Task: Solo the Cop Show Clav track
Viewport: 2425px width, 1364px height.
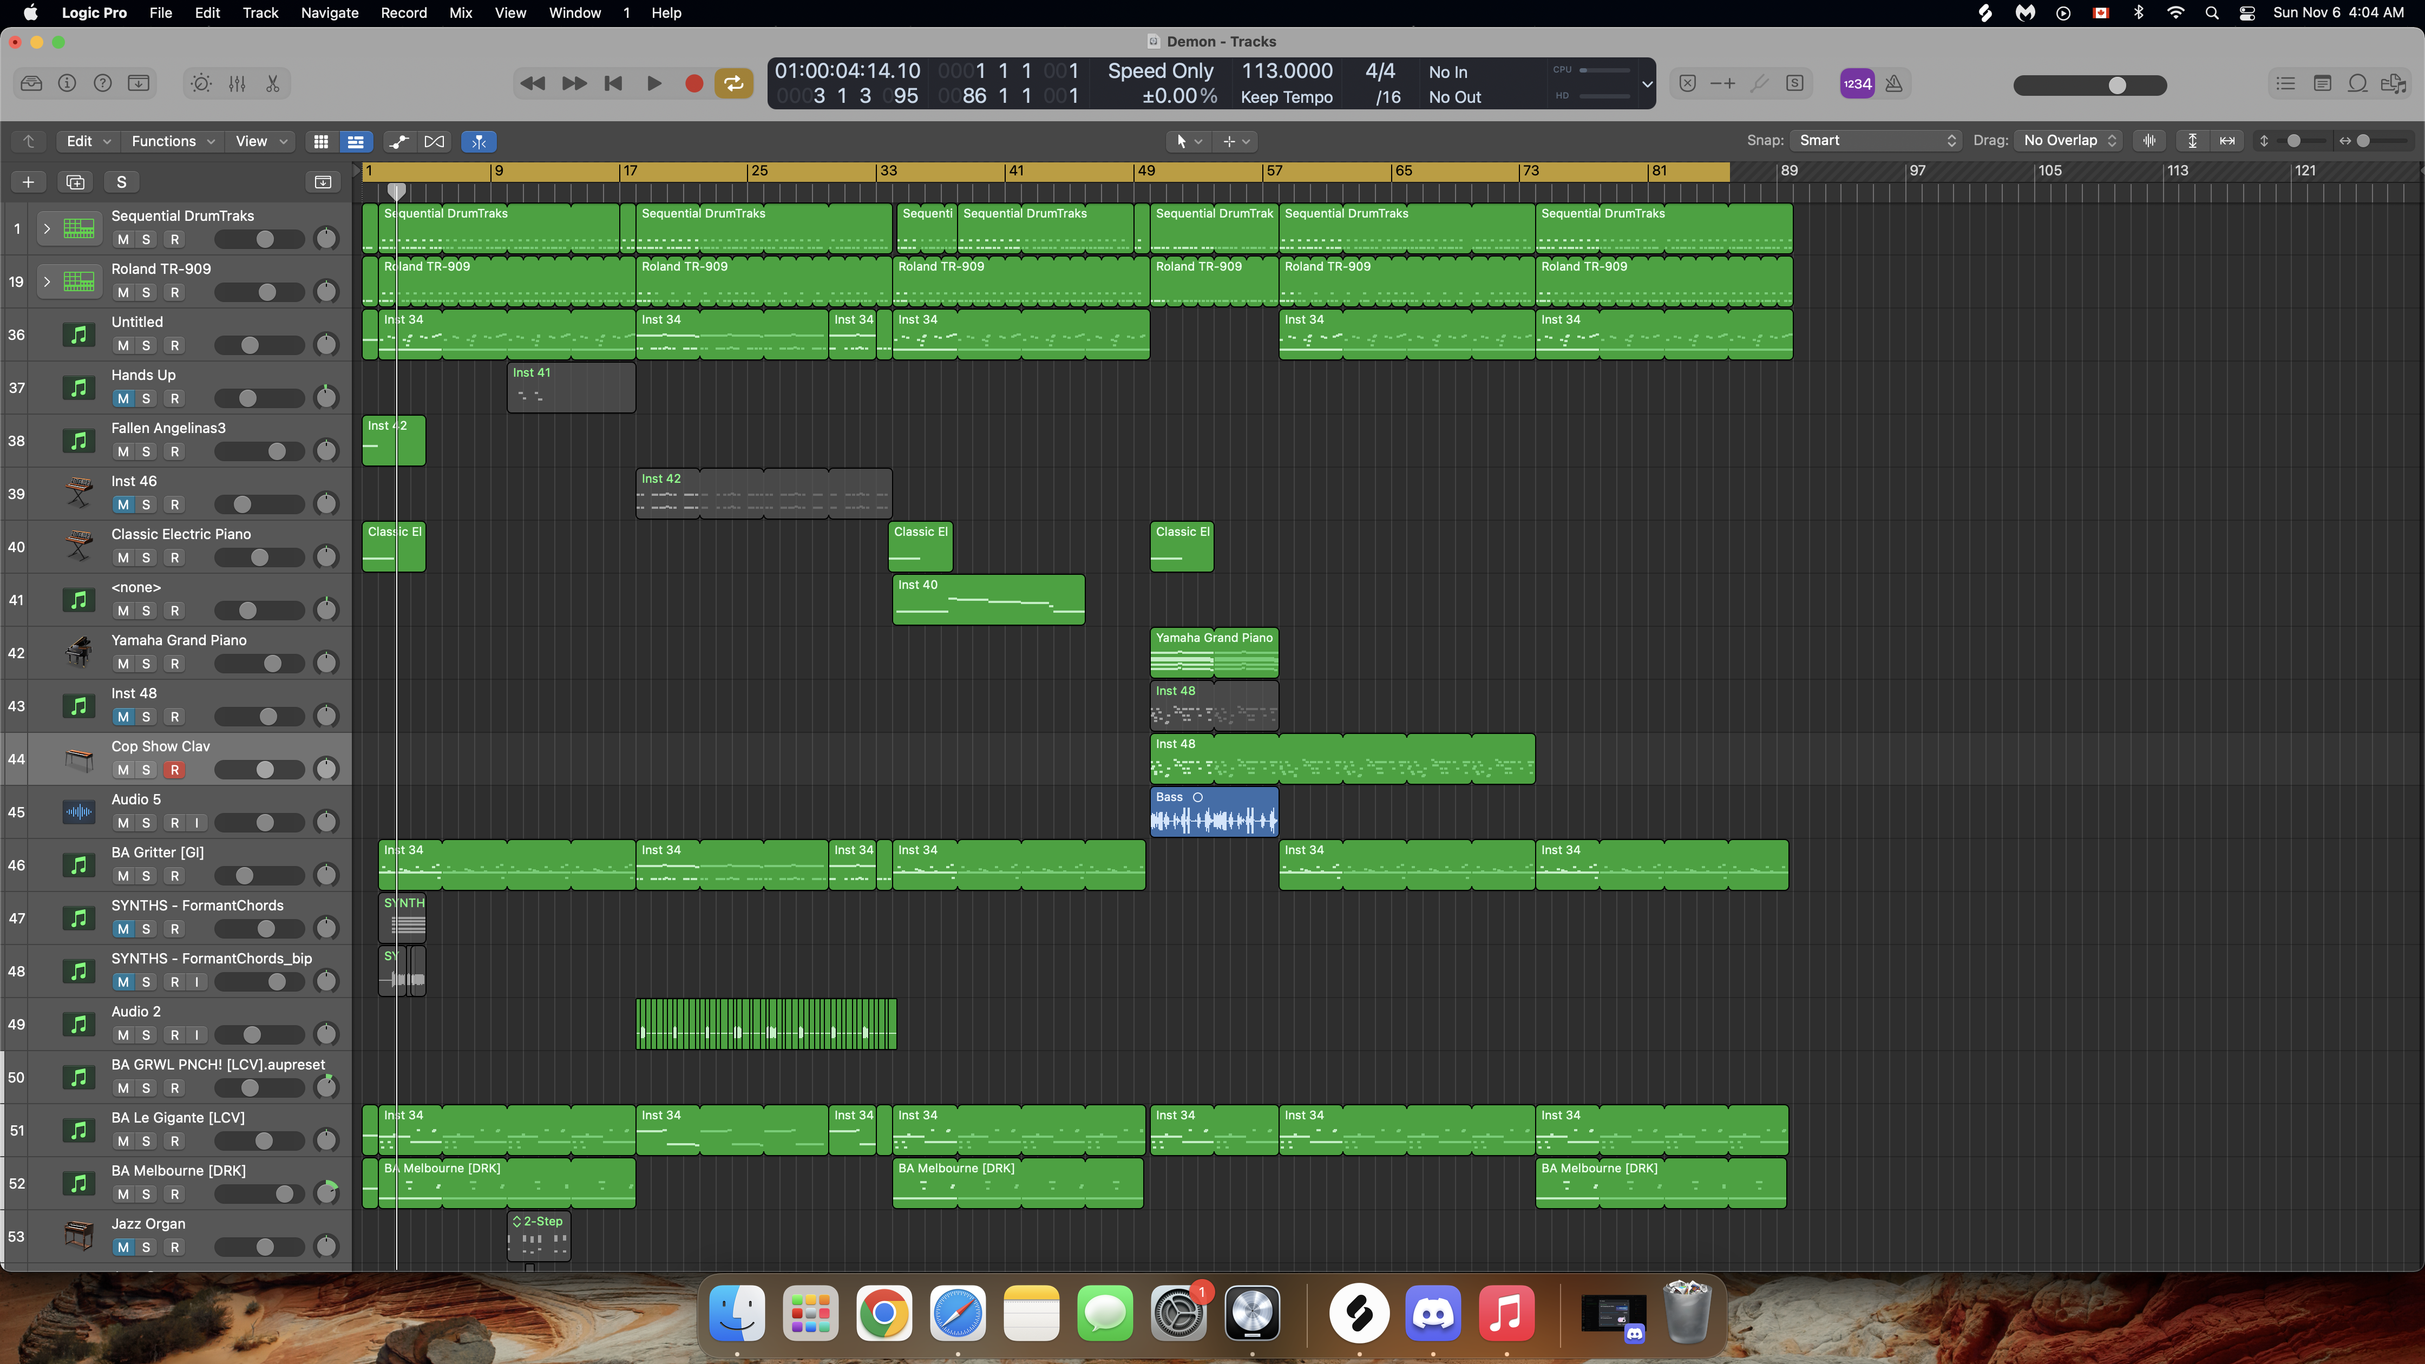Action: 146,770
